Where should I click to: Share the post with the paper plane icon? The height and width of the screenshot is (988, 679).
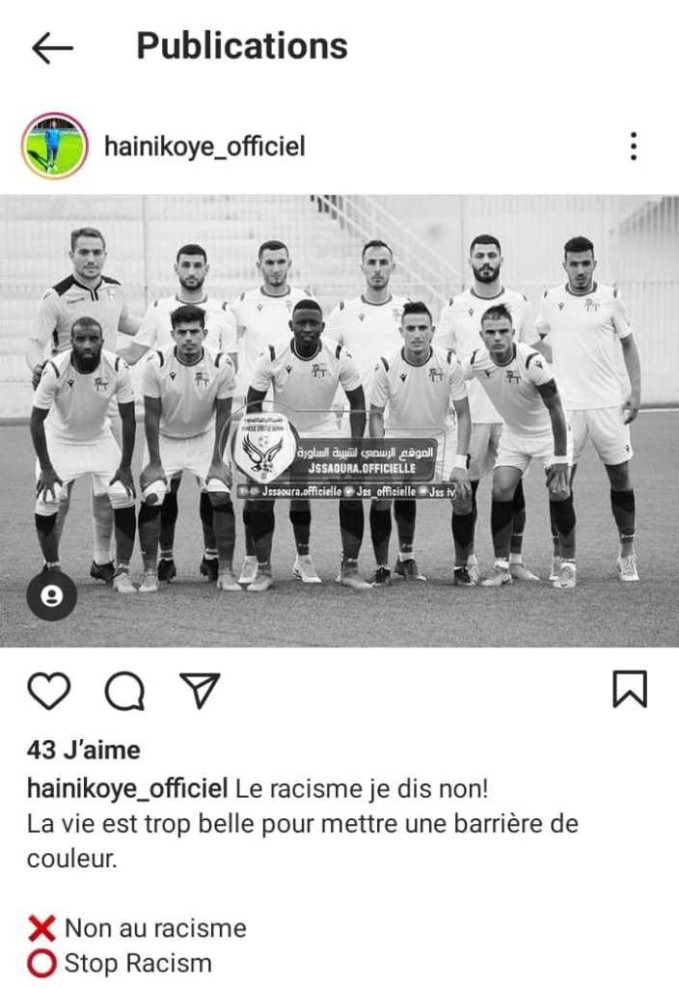point(200,690)
